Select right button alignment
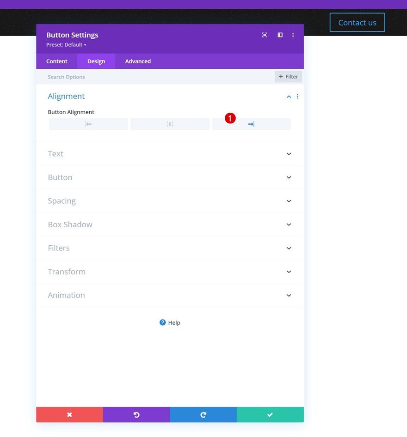The image size is (407, 437). point(251,124)
